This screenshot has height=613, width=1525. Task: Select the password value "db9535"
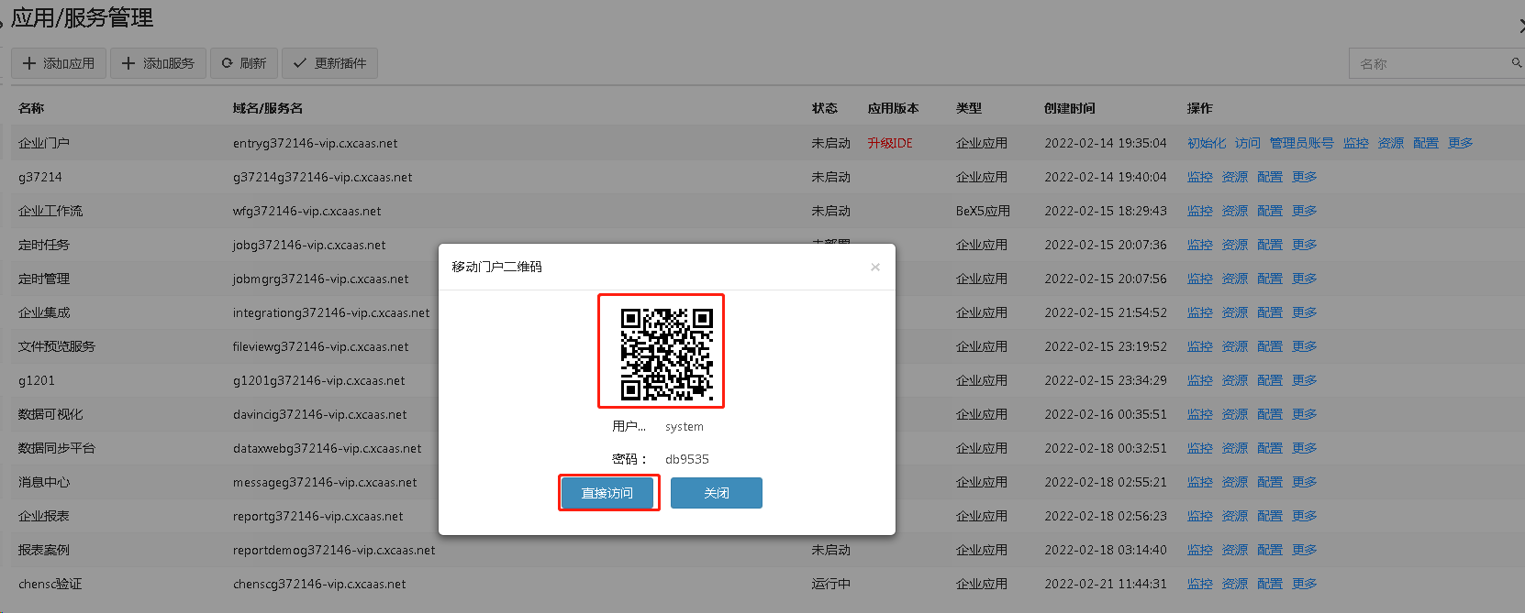pyautogui.click(x=687, y=459)
